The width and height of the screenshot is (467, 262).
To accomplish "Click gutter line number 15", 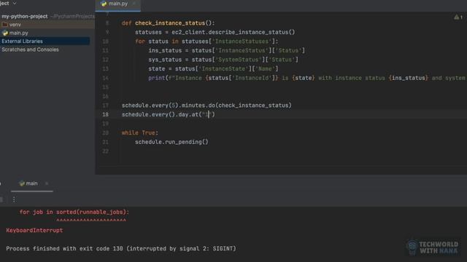I will [105, 87].
